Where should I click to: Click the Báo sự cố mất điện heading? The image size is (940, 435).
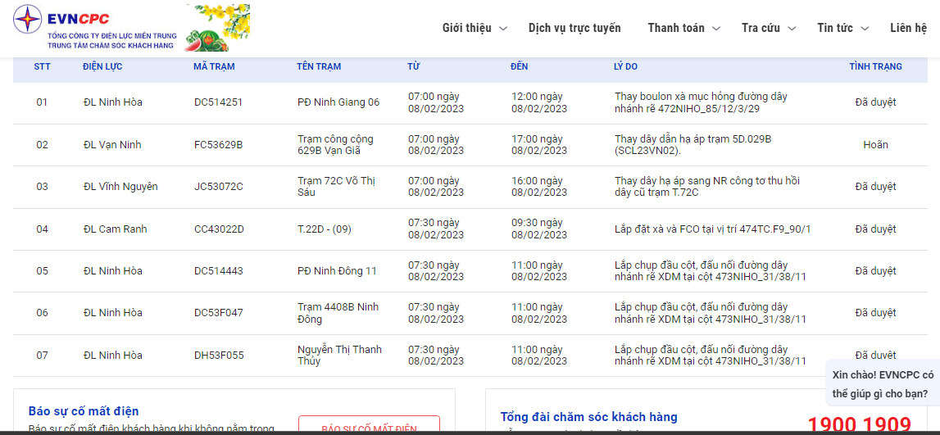point(84,411)
